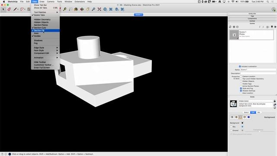This screenshot has width=277, height=156.
Task: Add a new scene with plus icon
Action: [234, 27]
